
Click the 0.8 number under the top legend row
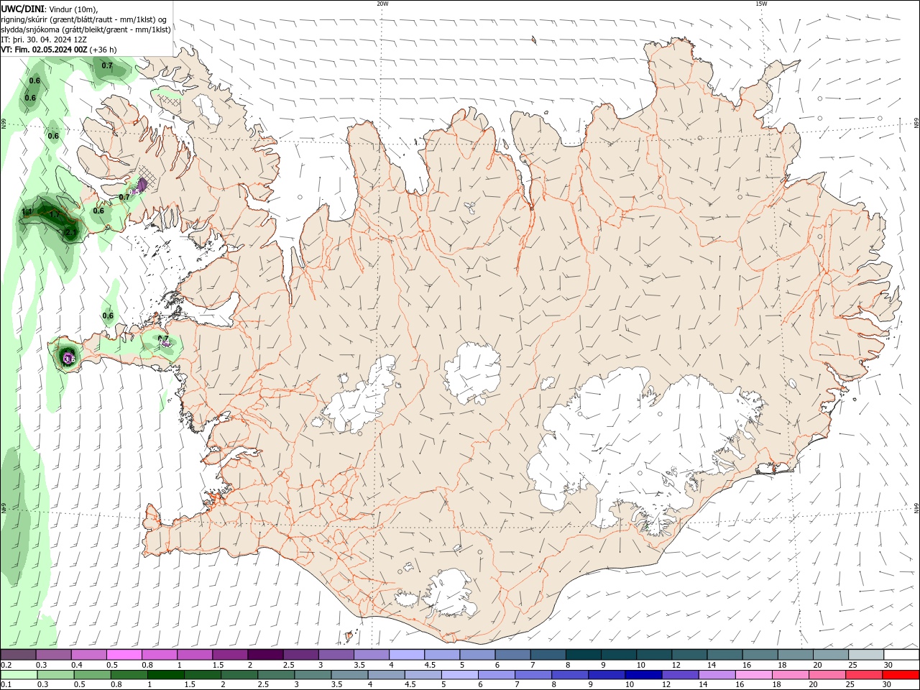pyautogui.click(x=147, y=665)
